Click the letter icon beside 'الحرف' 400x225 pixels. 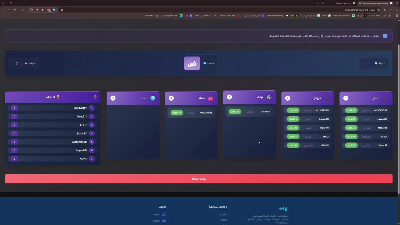click(x=205, y=63)
